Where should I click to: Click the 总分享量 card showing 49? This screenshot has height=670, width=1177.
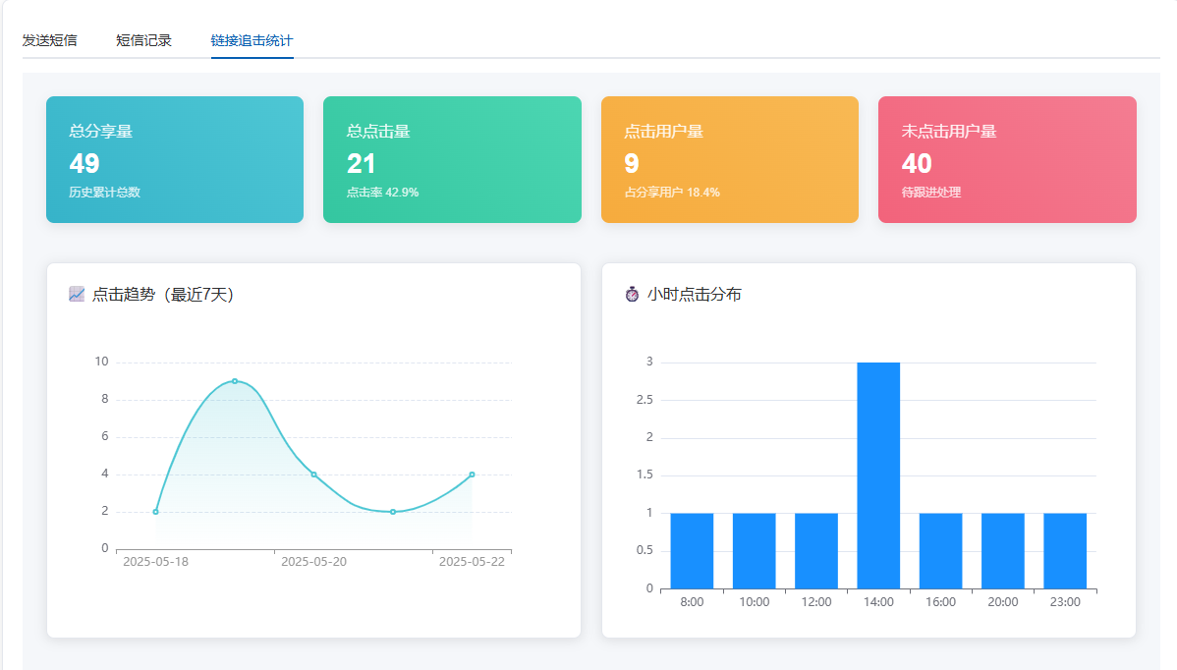[x=175, y=159]
